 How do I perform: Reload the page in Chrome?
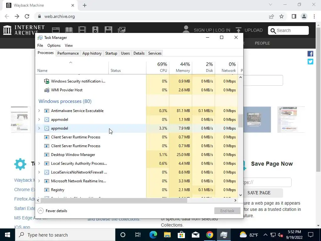pos(27,16)
